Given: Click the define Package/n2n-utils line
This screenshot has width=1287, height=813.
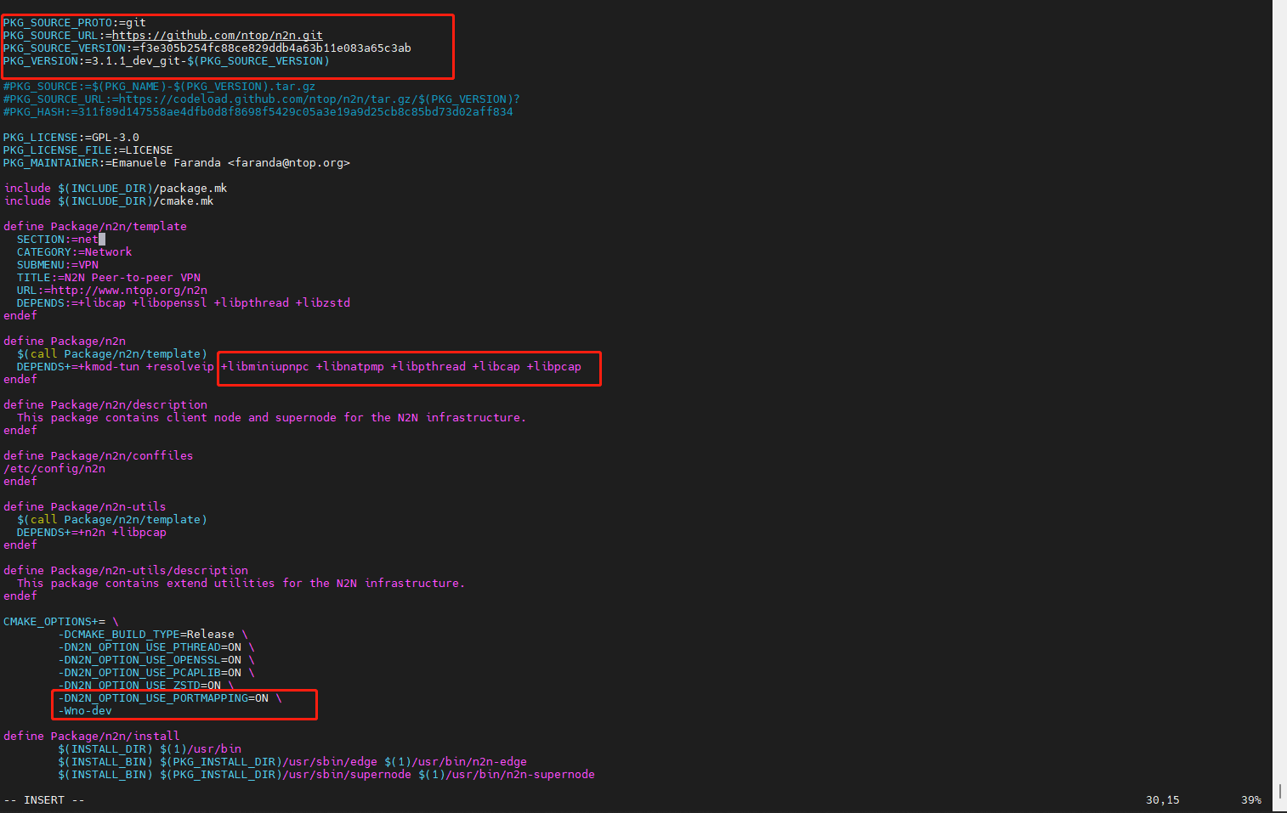Looking at the screenshot, I should coord(85,507).
